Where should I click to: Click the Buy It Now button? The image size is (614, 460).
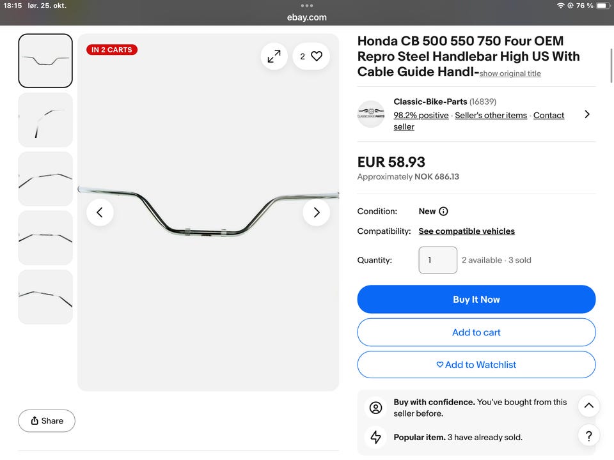pyautogui.click(x=476, y=300)
